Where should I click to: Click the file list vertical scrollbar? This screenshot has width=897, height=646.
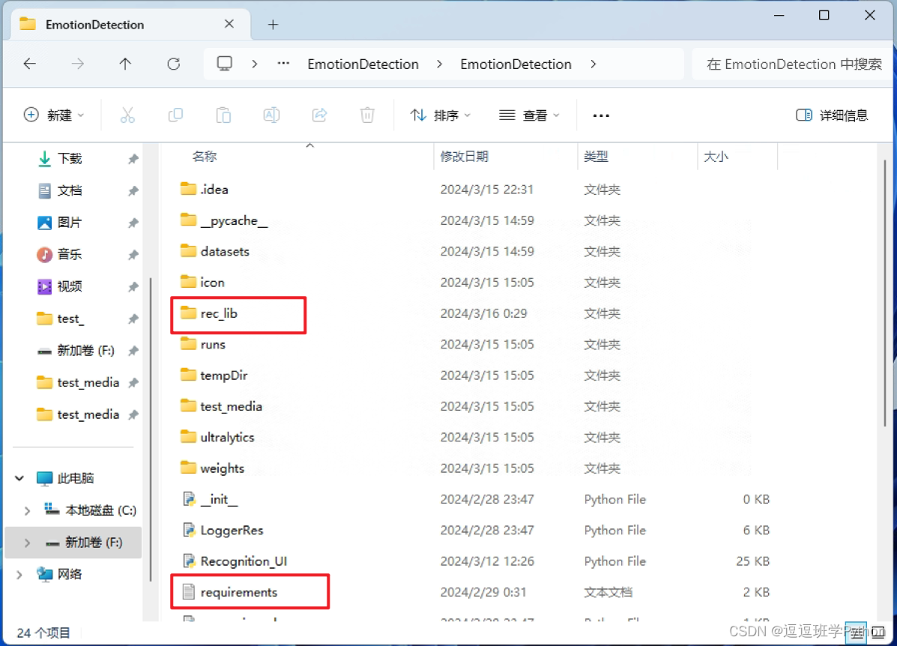[884, 292]
